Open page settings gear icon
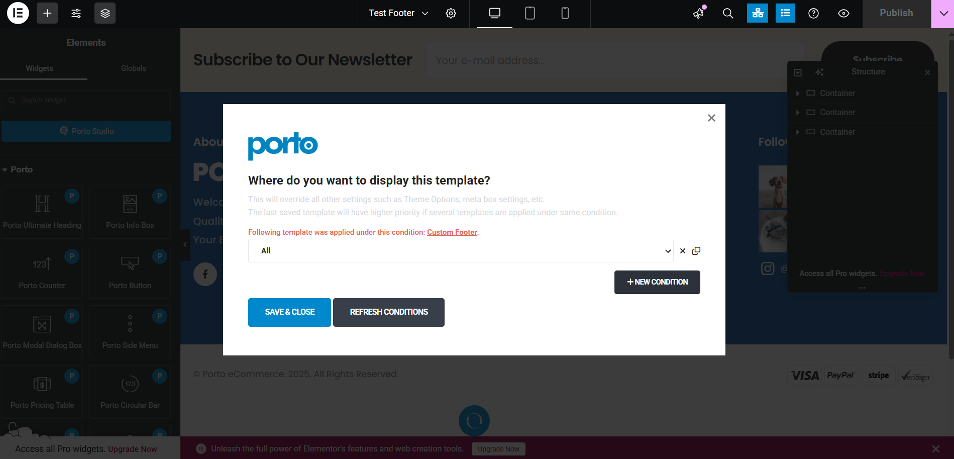This screenshot has width=954, height=459. click(x=451, y=13)
